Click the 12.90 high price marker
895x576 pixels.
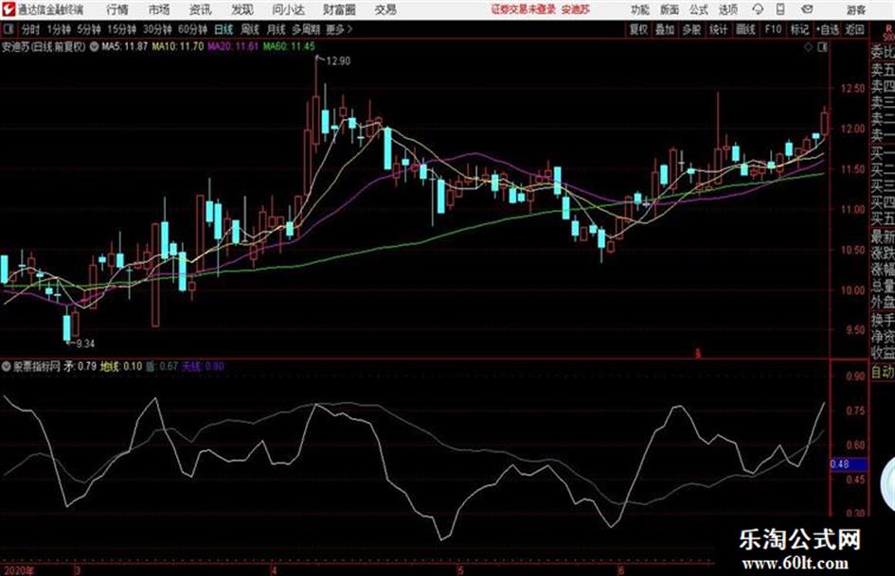click(x=338, y=61)
